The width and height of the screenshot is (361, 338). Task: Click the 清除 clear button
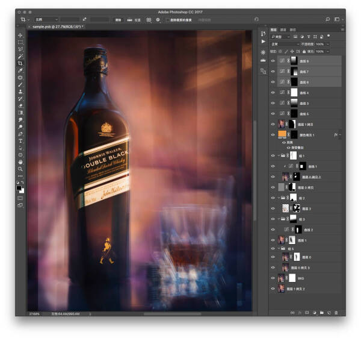118,20
